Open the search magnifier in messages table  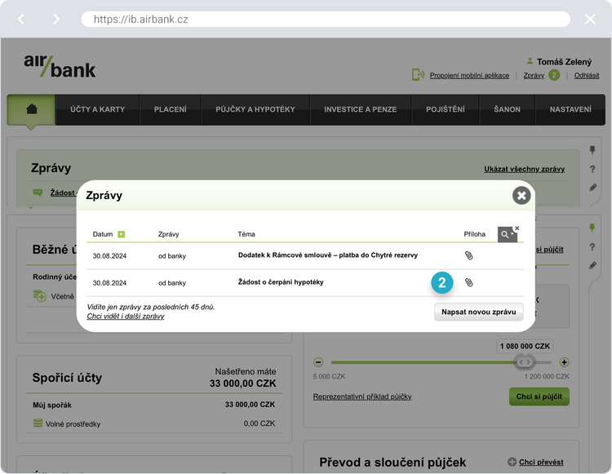507,234
